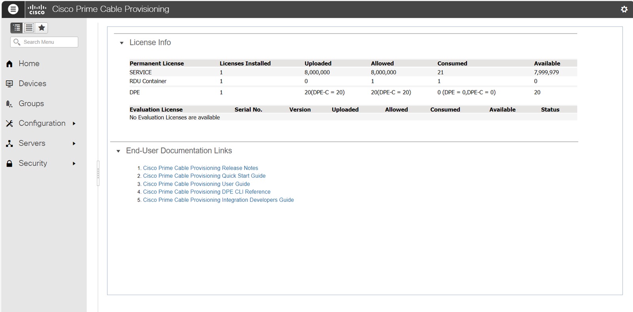Click the Security lock icon
633x312 pixels.
(9, 164)
